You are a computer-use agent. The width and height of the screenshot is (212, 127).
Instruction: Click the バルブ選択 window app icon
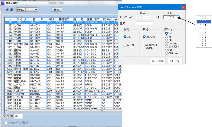coord(3,3)
